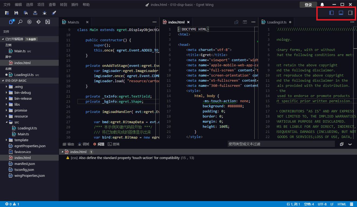Click the save file toolbar icon

16,13
